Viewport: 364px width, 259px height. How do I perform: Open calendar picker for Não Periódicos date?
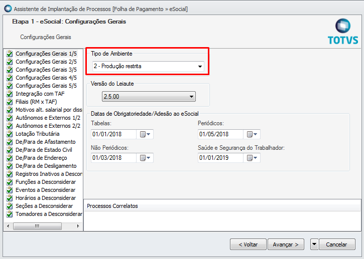coord(145,158)
